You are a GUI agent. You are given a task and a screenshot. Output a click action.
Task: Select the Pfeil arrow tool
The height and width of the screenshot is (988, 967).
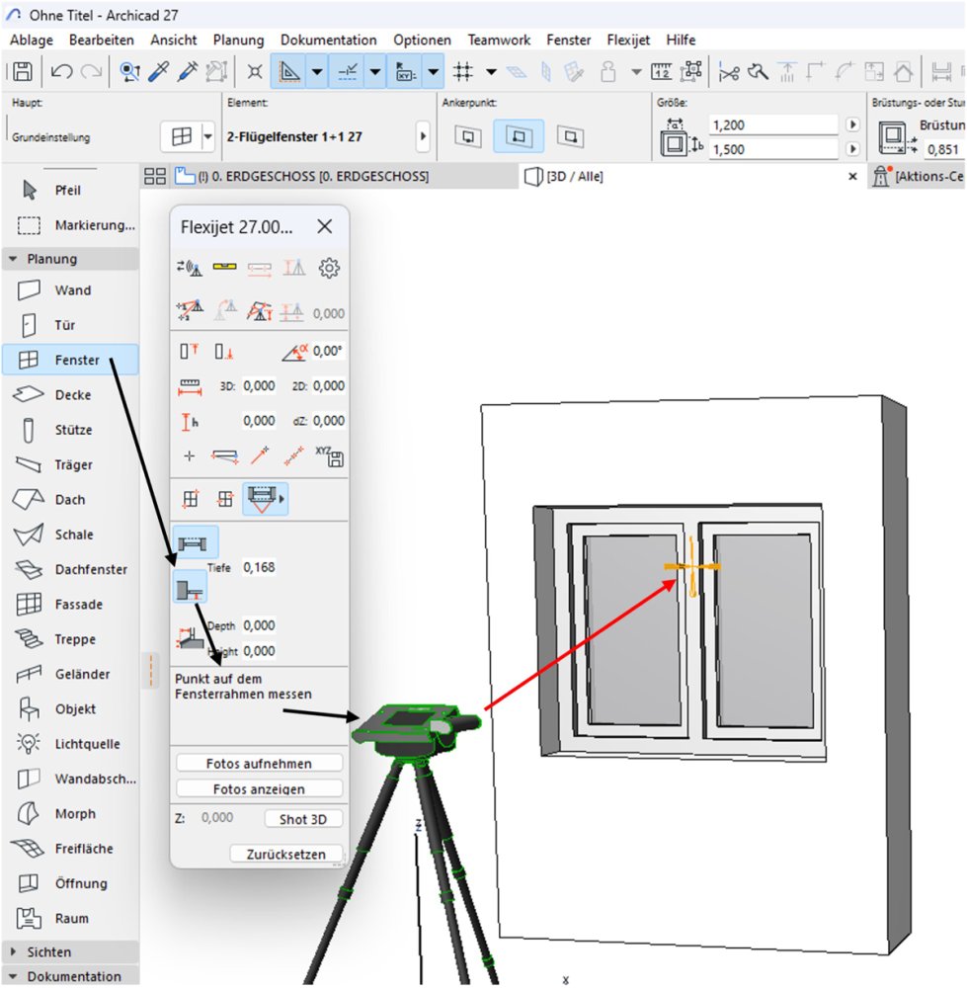coord(69,191)
